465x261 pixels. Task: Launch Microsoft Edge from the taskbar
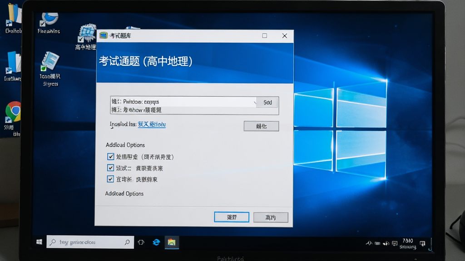click(x=156, y=242)
